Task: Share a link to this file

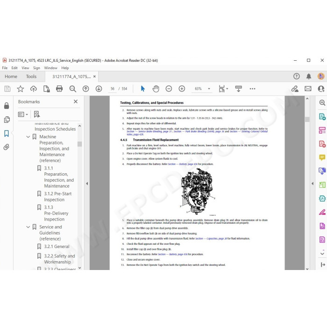Action: click(x=295, y=89)
